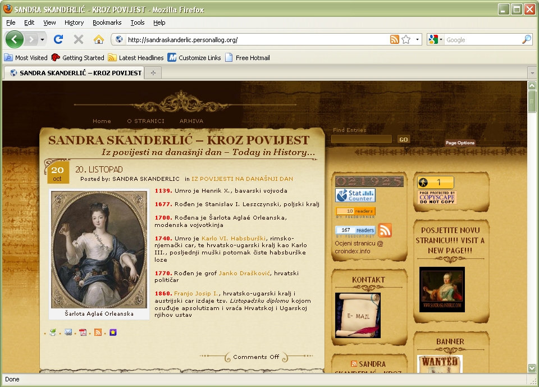Image resolution: width=539 pixels, height=387 pixels.
Task: Click the page scrollbar down arrow
Action: point(532,368)
